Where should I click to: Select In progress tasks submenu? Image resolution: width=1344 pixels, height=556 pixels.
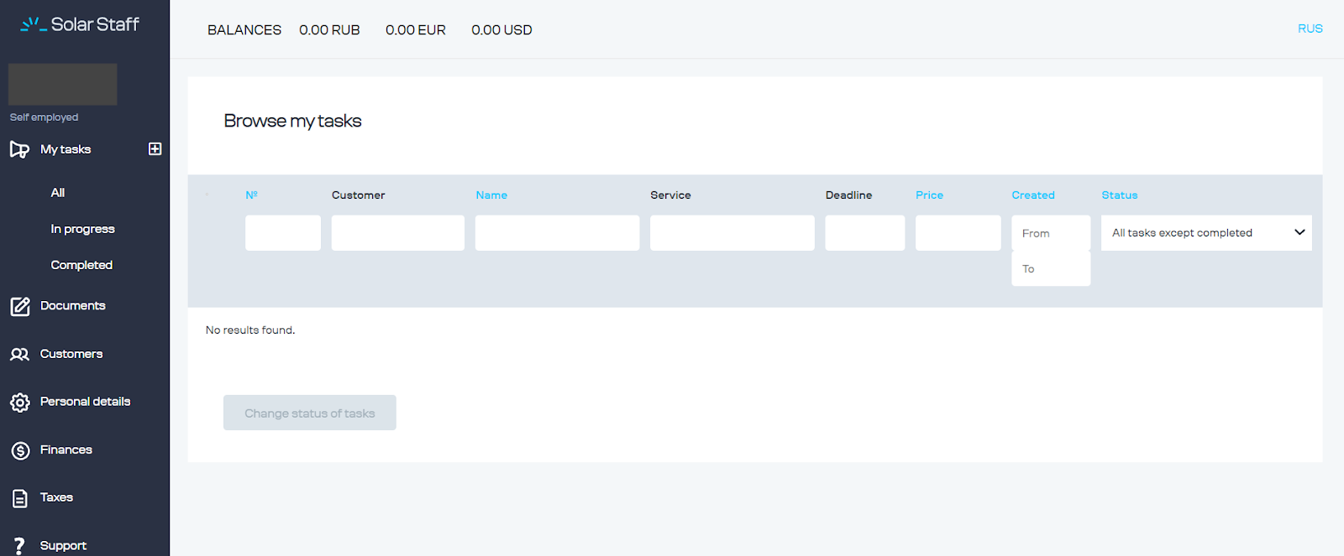[x=82, y=229]
